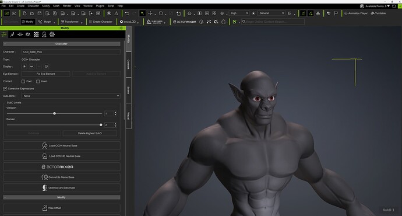Open the head profile tab in the Modify panel
The height and width of the screenshot is (216, 402).
44,34
